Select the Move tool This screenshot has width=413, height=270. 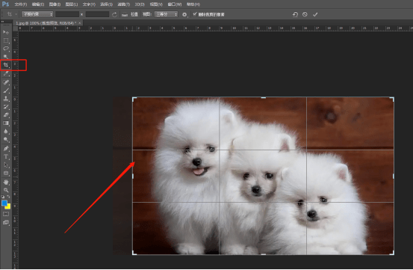[6, 32]
